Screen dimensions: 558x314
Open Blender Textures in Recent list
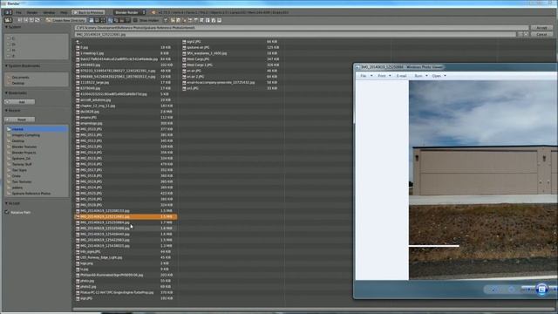pos(24,147)
